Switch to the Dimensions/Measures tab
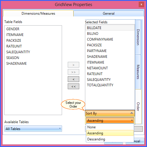 point(38,14)
